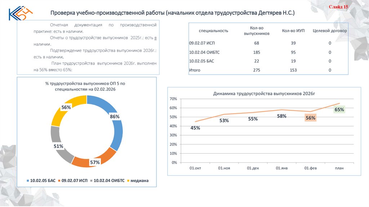Click the 'медиана' legend label
369x207 pixels.
click(139, 181)
